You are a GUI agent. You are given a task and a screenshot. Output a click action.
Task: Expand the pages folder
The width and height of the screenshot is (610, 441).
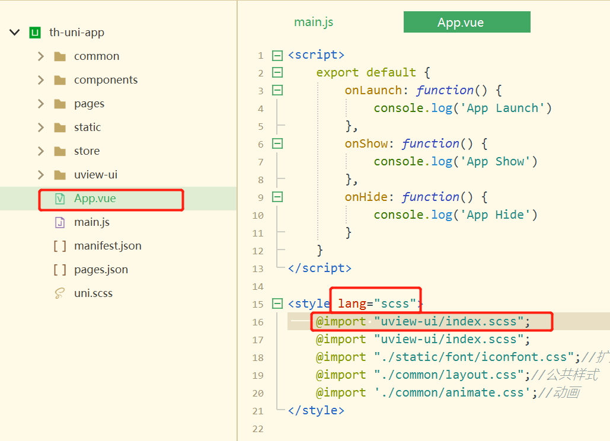tap(41, 104)
